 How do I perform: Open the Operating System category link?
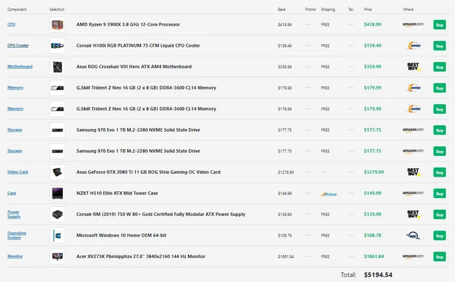(17, 235)
